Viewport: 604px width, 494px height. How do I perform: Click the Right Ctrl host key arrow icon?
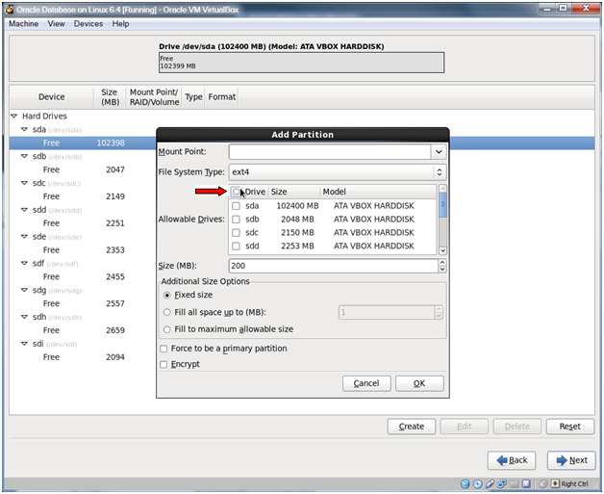coord(554,484)
